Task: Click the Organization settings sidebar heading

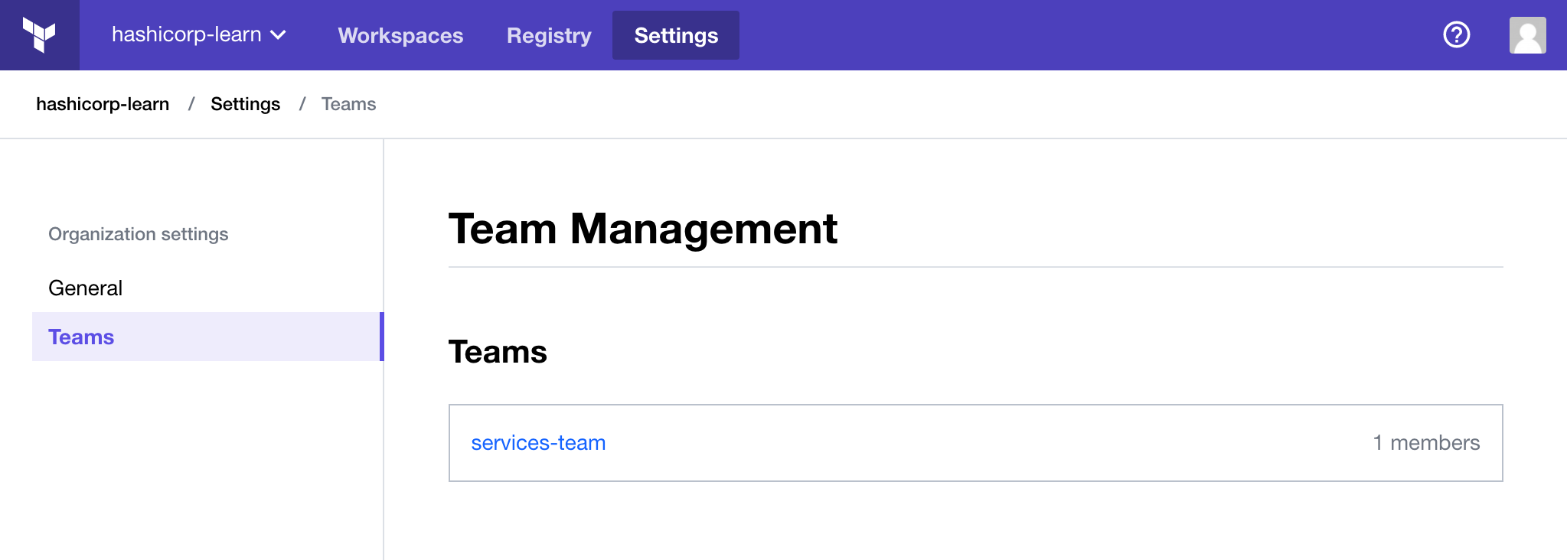Action: coord(139,234)
